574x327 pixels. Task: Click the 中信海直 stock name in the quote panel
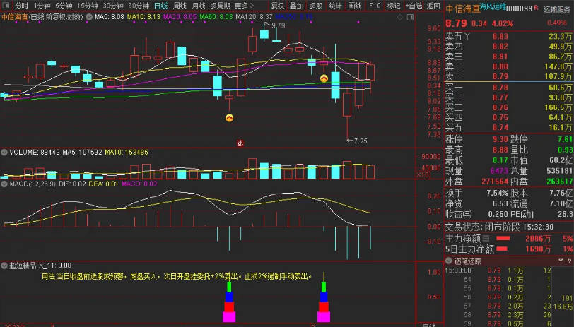(x=462, y=8)
